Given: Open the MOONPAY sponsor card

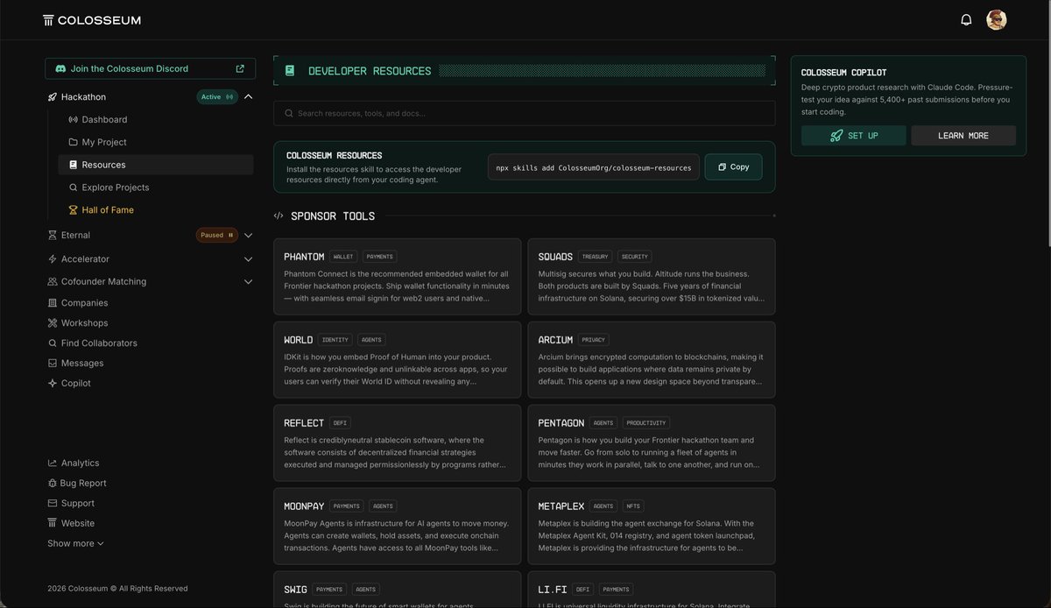Looking at the screenshot, I should coord(398,527).
